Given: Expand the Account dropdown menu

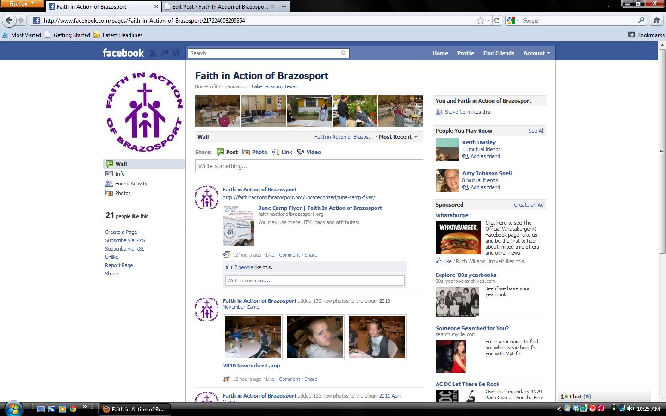Looking at the screenshot, I should [x=536, y=53].
